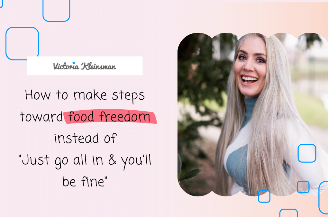Click the word "Kleinsman" in the logo
328x217 pixels.
(98, 66)
